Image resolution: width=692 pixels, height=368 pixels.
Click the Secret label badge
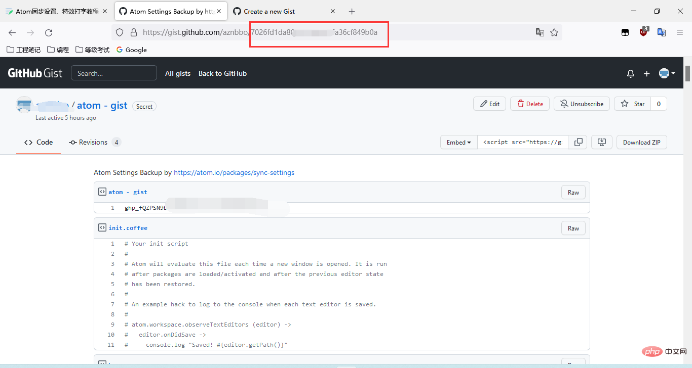click(x=144, y=106)
